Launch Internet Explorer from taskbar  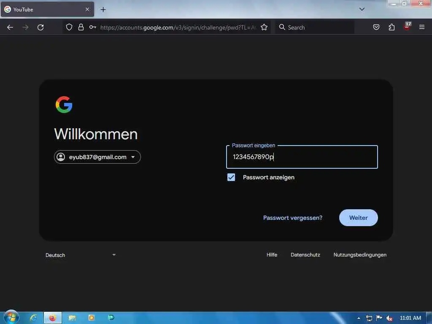pyautogui.click(x=33, y=318)
